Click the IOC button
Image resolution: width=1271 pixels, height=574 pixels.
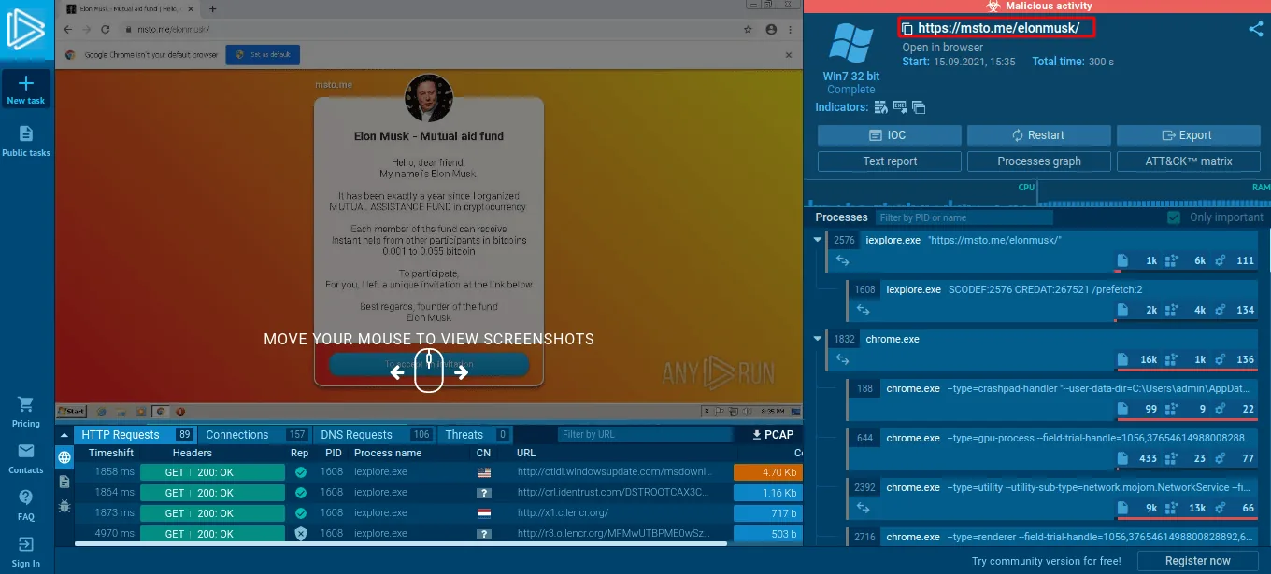[889, 135]
